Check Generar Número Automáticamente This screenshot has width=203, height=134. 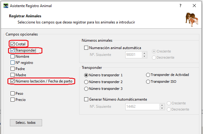86,99
